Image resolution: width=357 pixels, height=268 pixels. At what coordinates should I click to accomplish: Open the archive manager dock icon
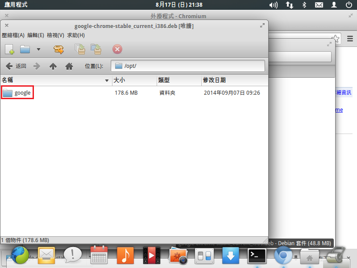336,255
